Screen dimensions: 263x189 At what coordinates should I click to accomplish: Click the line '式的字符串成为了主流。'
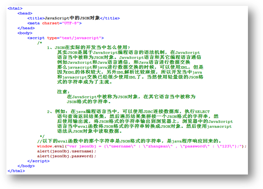85,82
